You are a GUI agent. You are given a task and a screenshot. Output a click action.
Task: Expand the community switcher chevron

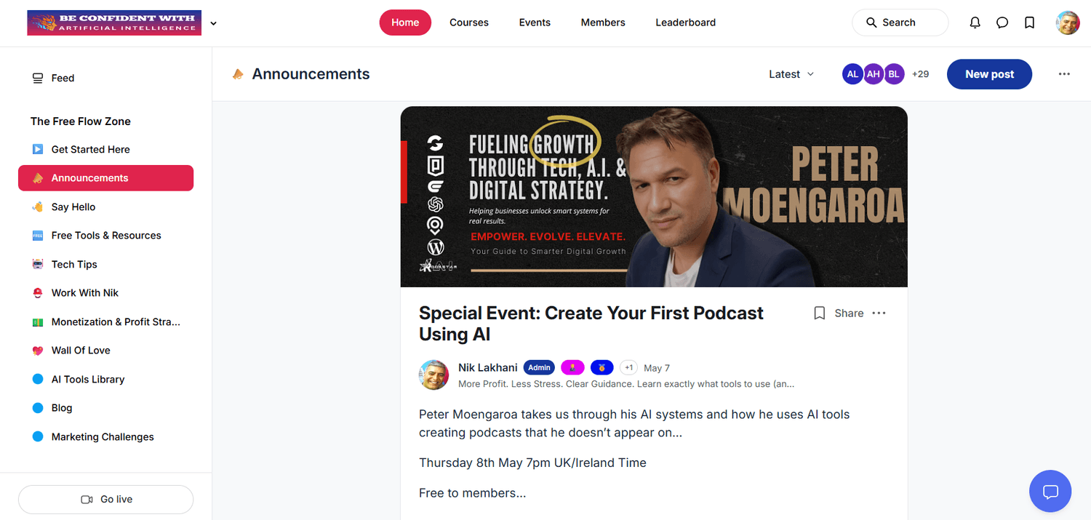click(x=213, y=23)
